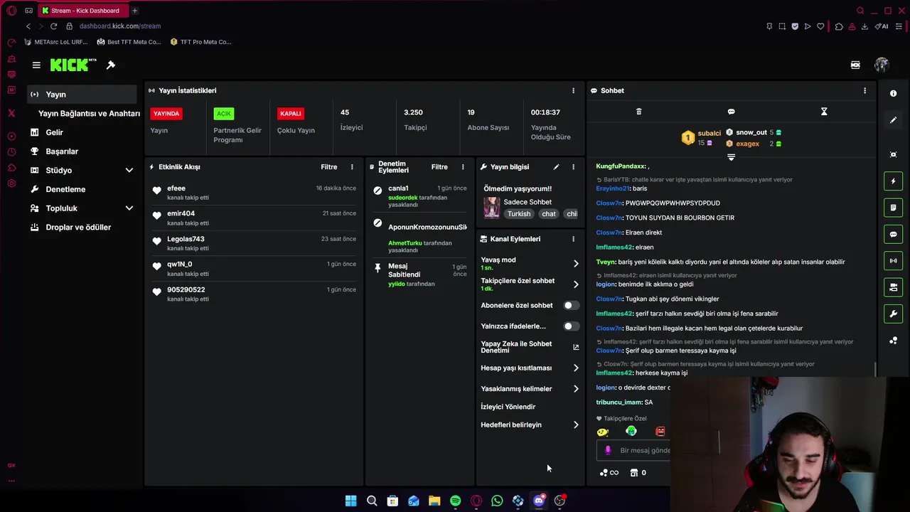Open Filtre in Denetim Eylemleri panel
Viewport: 910px width, 512px height.
click(x=439, y=167)
